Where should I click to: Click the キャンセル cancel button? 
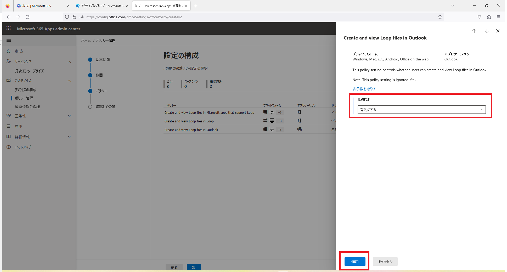pyautogui.click(x=385, y=262)
